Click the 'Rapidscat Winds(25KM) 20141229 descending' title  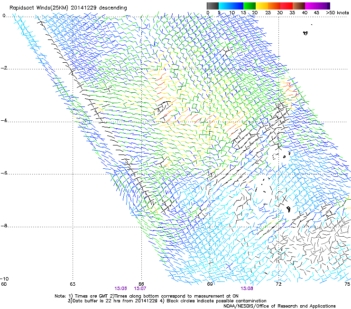coord(68,8)
